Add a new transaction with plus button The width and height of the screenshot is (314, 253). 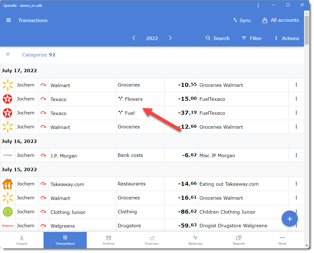[x=289, y=219]
